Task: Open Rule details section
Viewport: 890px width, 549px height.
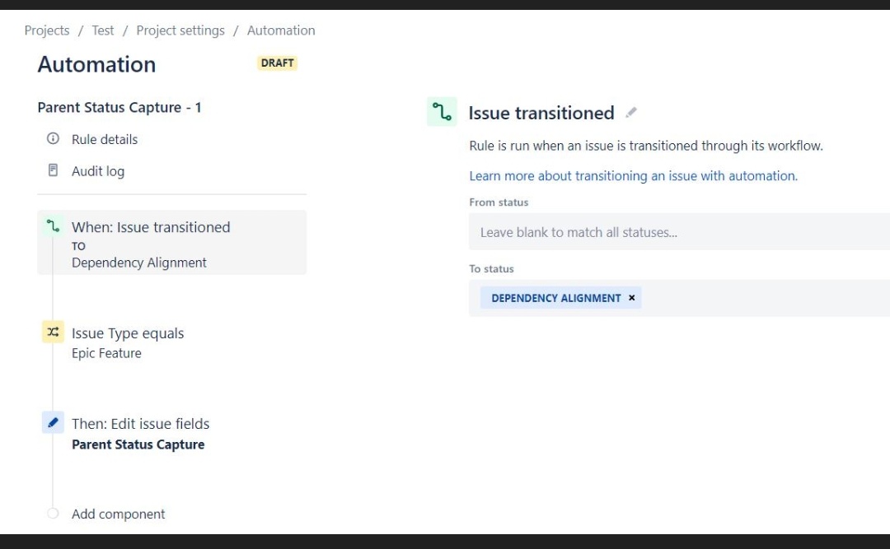Action: pyautogui.click(x=105, y=140)
